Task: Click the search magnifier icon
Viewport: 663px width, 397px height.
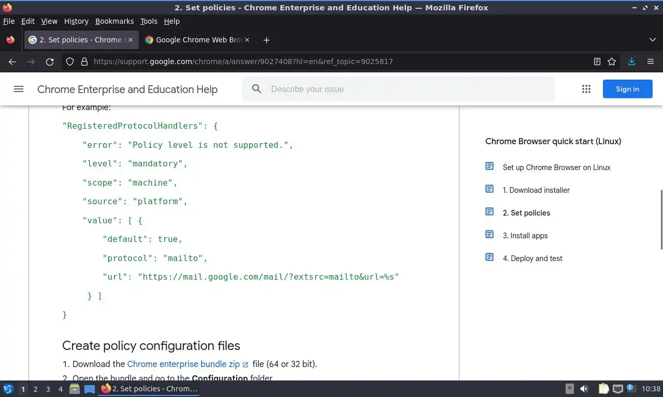Action: pos(256,89)
